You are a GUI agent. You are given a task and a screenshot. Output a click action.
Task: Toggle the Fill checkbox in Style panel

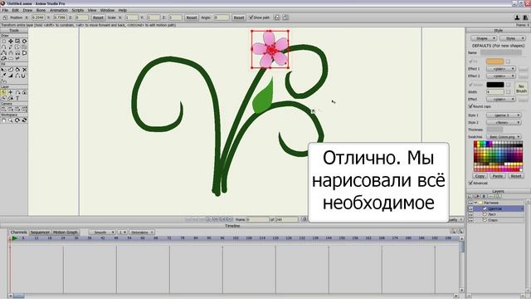click(470, 61)
